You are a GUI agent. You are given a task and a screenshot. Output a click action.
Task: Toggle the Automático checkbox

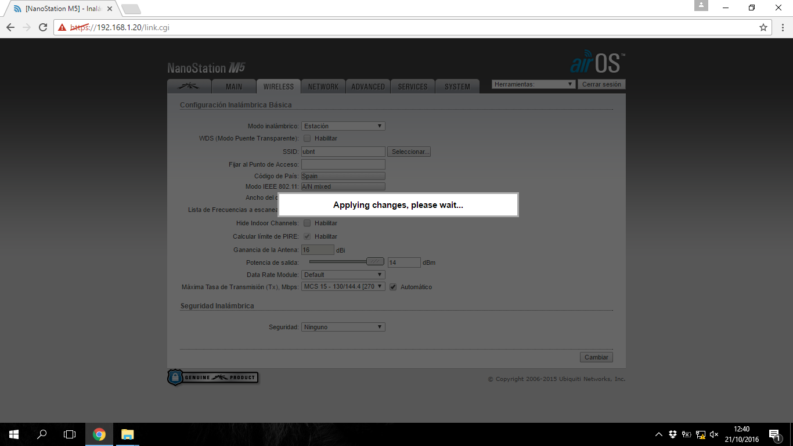(x=393, y=287)
